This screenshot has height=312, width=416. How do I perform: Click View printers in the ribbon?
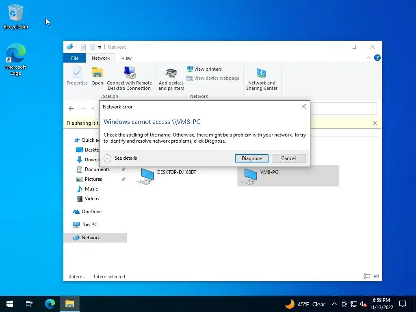point(204,69)
